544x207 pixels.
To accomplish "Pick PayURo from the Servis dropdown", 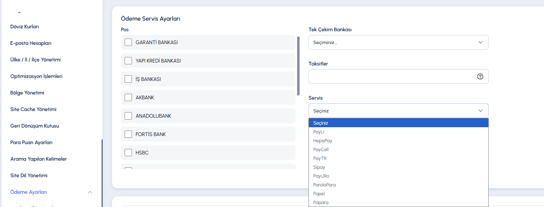I will (x=398, y=176).
